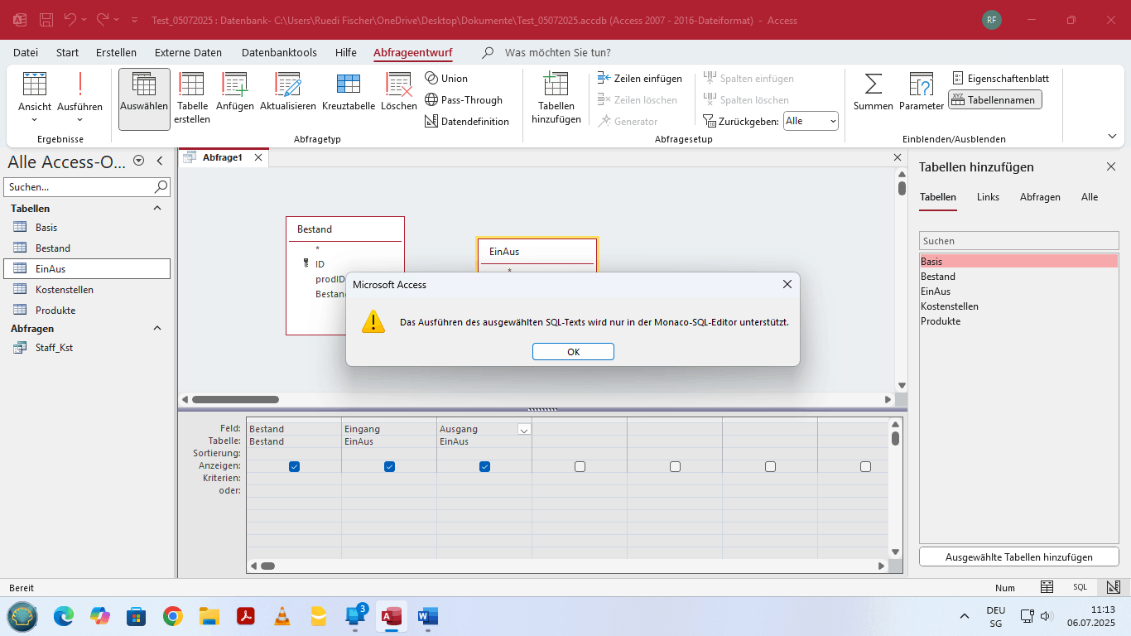Click OK in the Microsoft Access dialog

pyautogui.click(x=573, y=352)
